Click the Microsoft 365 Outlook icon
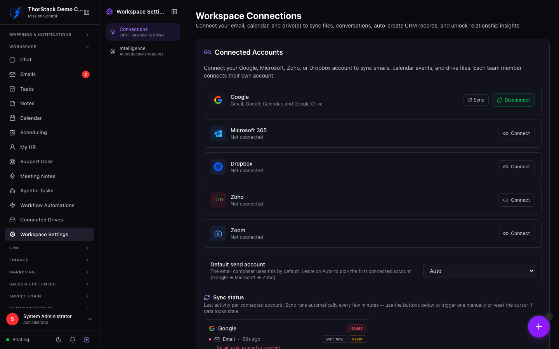This screenshot has width=559, height=349. [218, 133]
